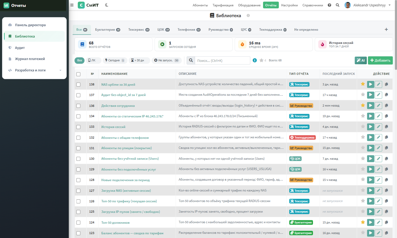Open История сессий top card
Image resolution: width=397 pixels, height=238 pixels.
pyautogui.click(x=354, y=44)
